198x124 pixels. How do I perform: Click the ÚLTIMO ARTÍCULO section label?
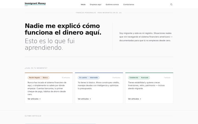[33, 116]
